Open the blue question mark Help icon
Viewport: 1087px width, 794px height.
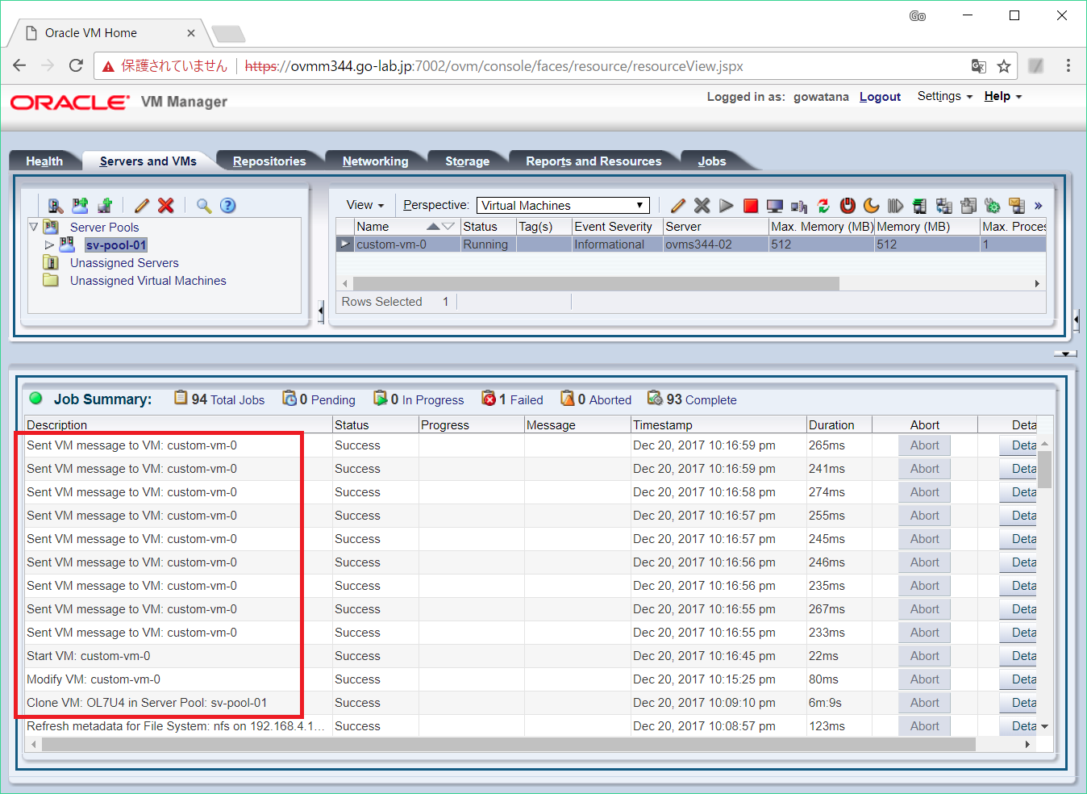pyautogui.click(x=228, y=206)
